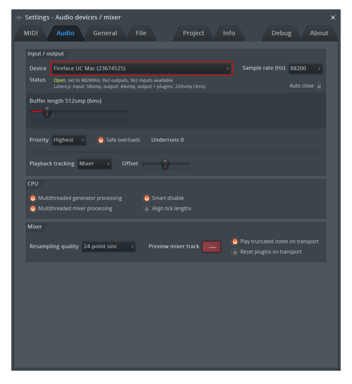Expand the Sample rate 88200 dropdown
This screenshot has height=384, width=352.
point(305,69)
